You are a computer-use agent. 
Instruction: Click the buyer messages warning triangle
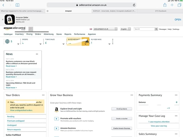pos(87,41)
